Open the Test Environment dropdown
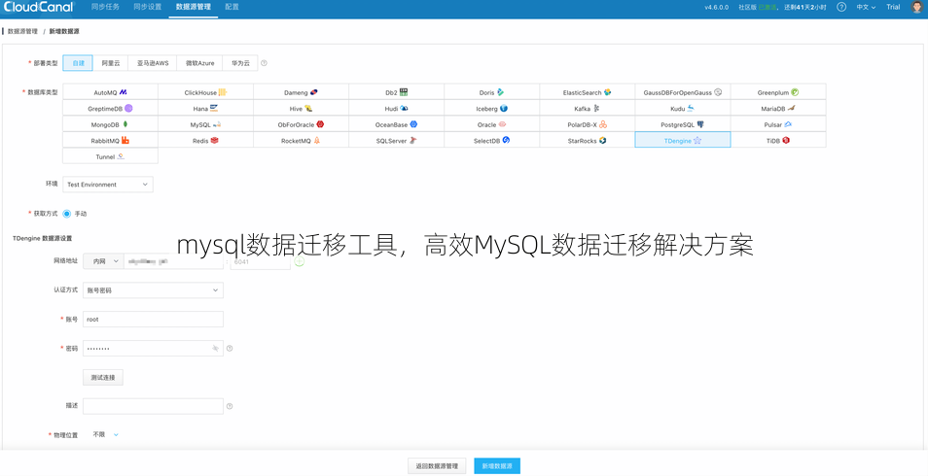928x476 pixels. pos(108,185)
